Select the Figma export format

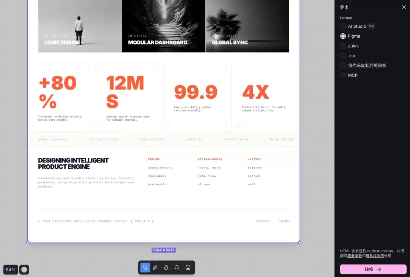pyautogui.click(x=343, y=36)
